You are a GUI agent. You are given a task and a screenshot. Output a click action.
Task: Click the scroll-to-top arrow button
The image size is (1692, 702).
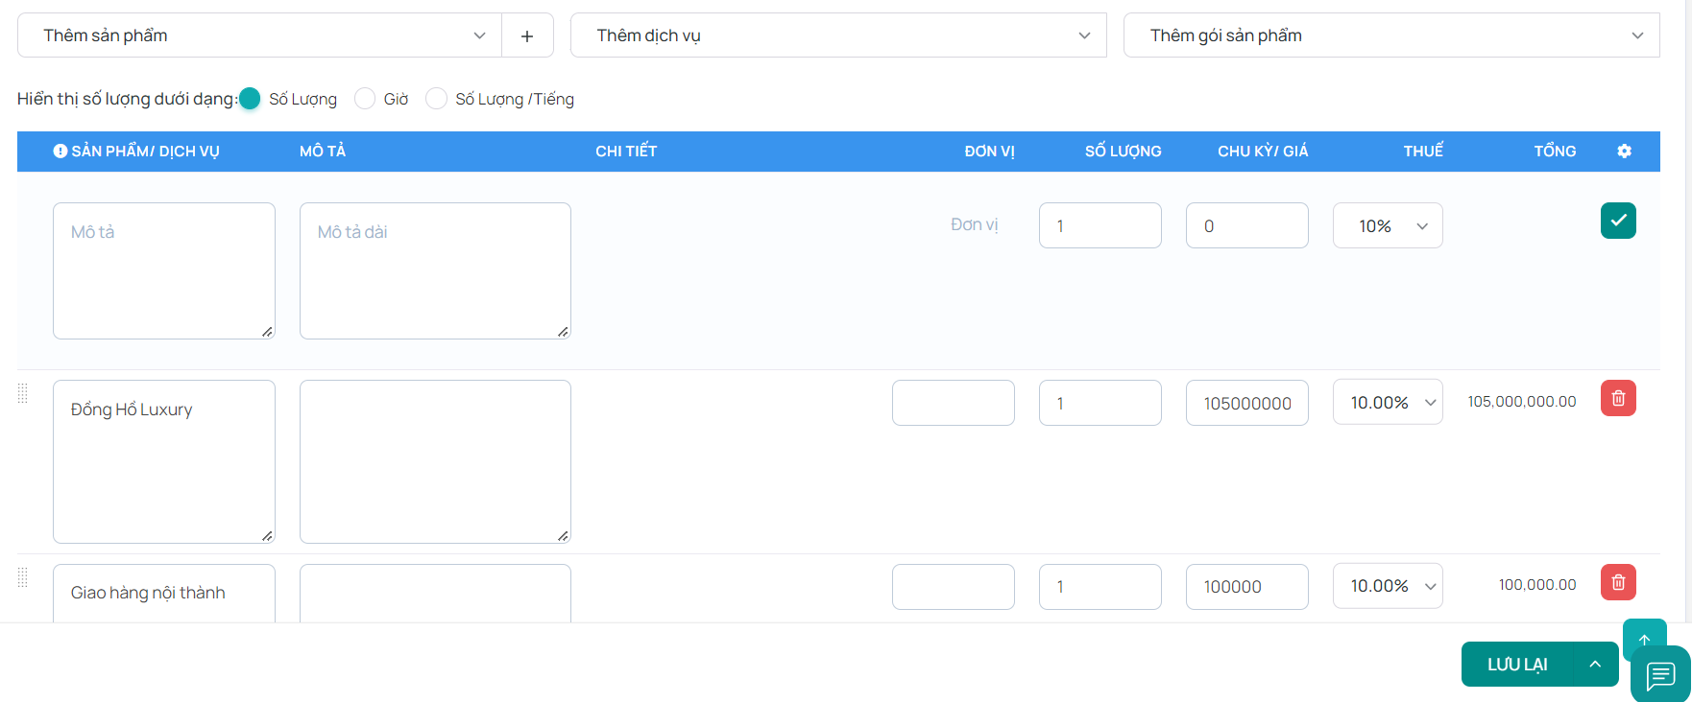tap(1644, 638)
